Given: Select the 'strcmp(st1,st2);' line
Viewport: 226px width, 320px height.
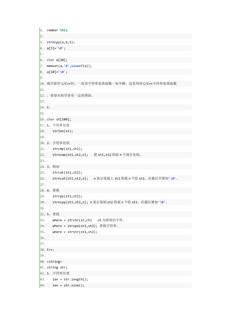Looking at the screenshot, I should click(67, 149).
